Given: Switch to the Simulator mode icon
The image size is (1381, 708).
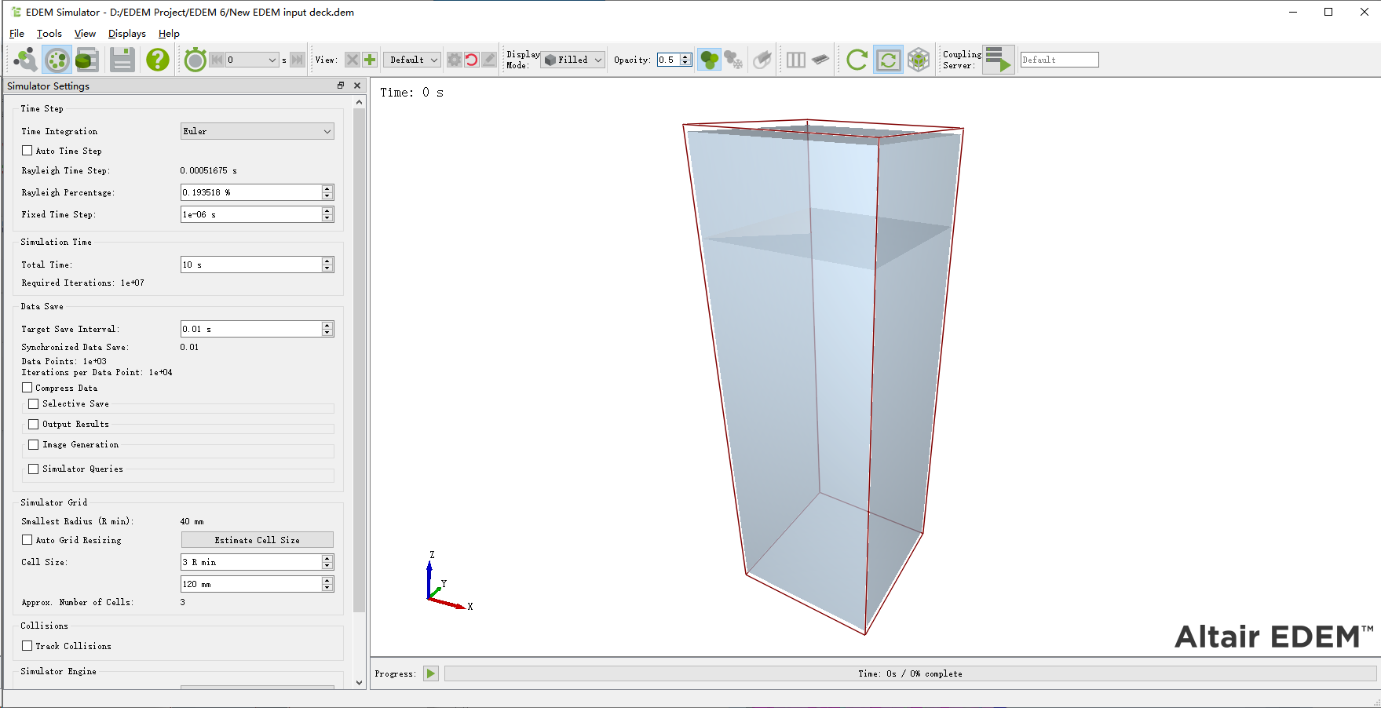Looking at the screenshot, I should pos(57,60).
